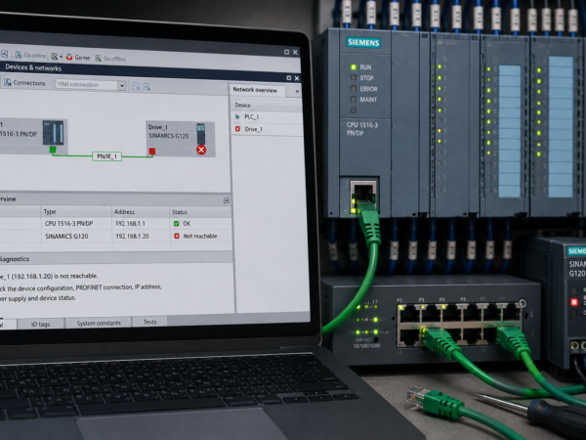586x440 pixels.
Task: Switch to the Texts tab
Action: coord(149,322)
